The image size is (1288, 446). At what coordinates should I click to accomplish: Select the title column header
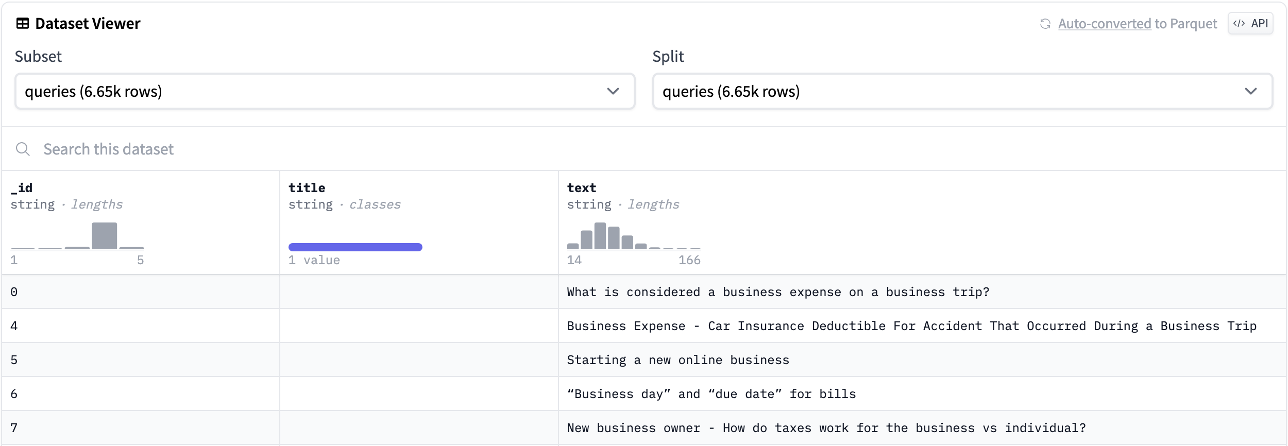(307, 188)
